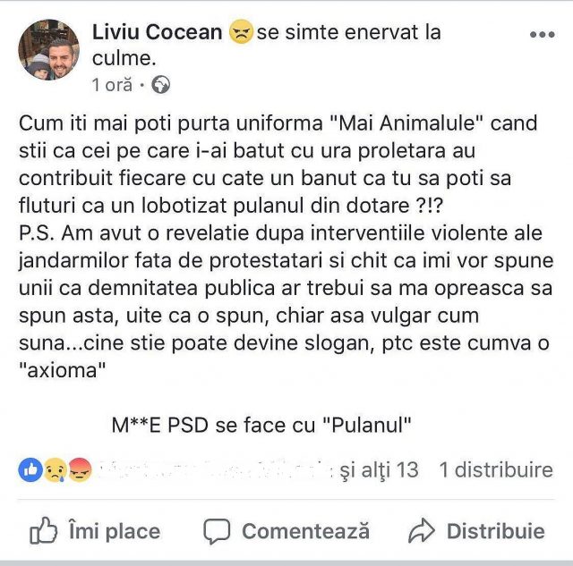
Task: Click the post line "M**E PSD se face cu Pulanul"
Action: point(261,426)
